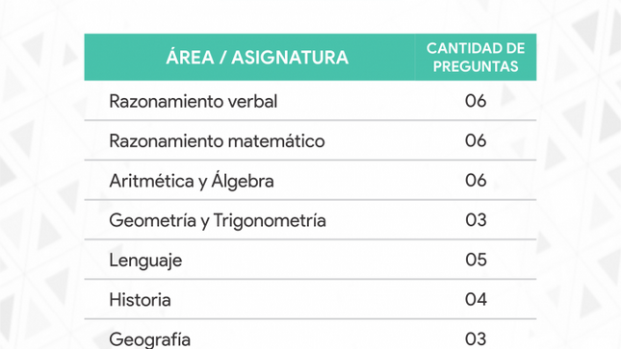Click the 03 value for Geometría y Trigonometría
The height and width of the screenshot is (349, 621).
pyautogui.click(x=476, y=220)
